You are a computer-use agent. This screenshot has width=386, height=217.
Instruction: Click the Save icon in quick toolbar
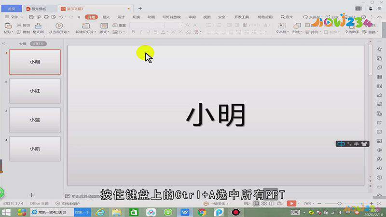[31, 17]
